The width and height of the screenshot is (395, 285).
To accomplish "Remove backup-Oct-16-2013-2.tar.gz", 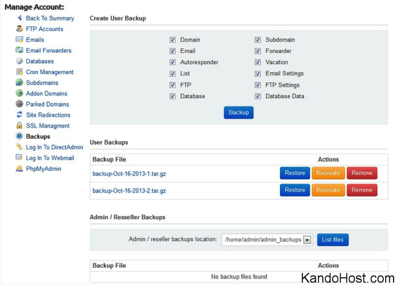I will tap(362, 190).
